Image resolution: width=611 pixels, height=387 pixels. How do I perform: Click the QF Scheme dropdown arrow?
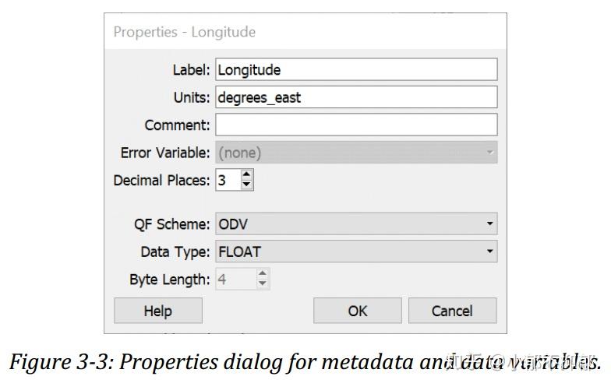(x=489, y=224)
